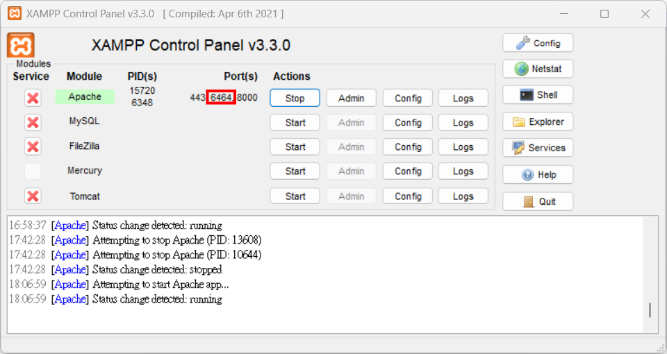Launch Netstat via the globe icon

click(538, 69)
